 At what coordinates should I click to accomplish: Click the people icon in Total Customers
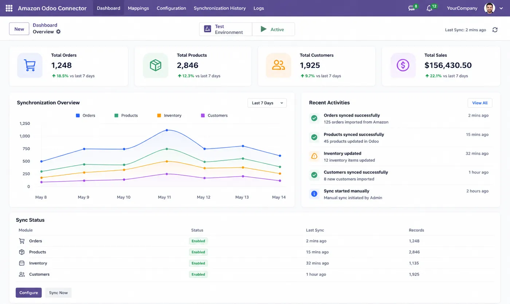(278, 66)
